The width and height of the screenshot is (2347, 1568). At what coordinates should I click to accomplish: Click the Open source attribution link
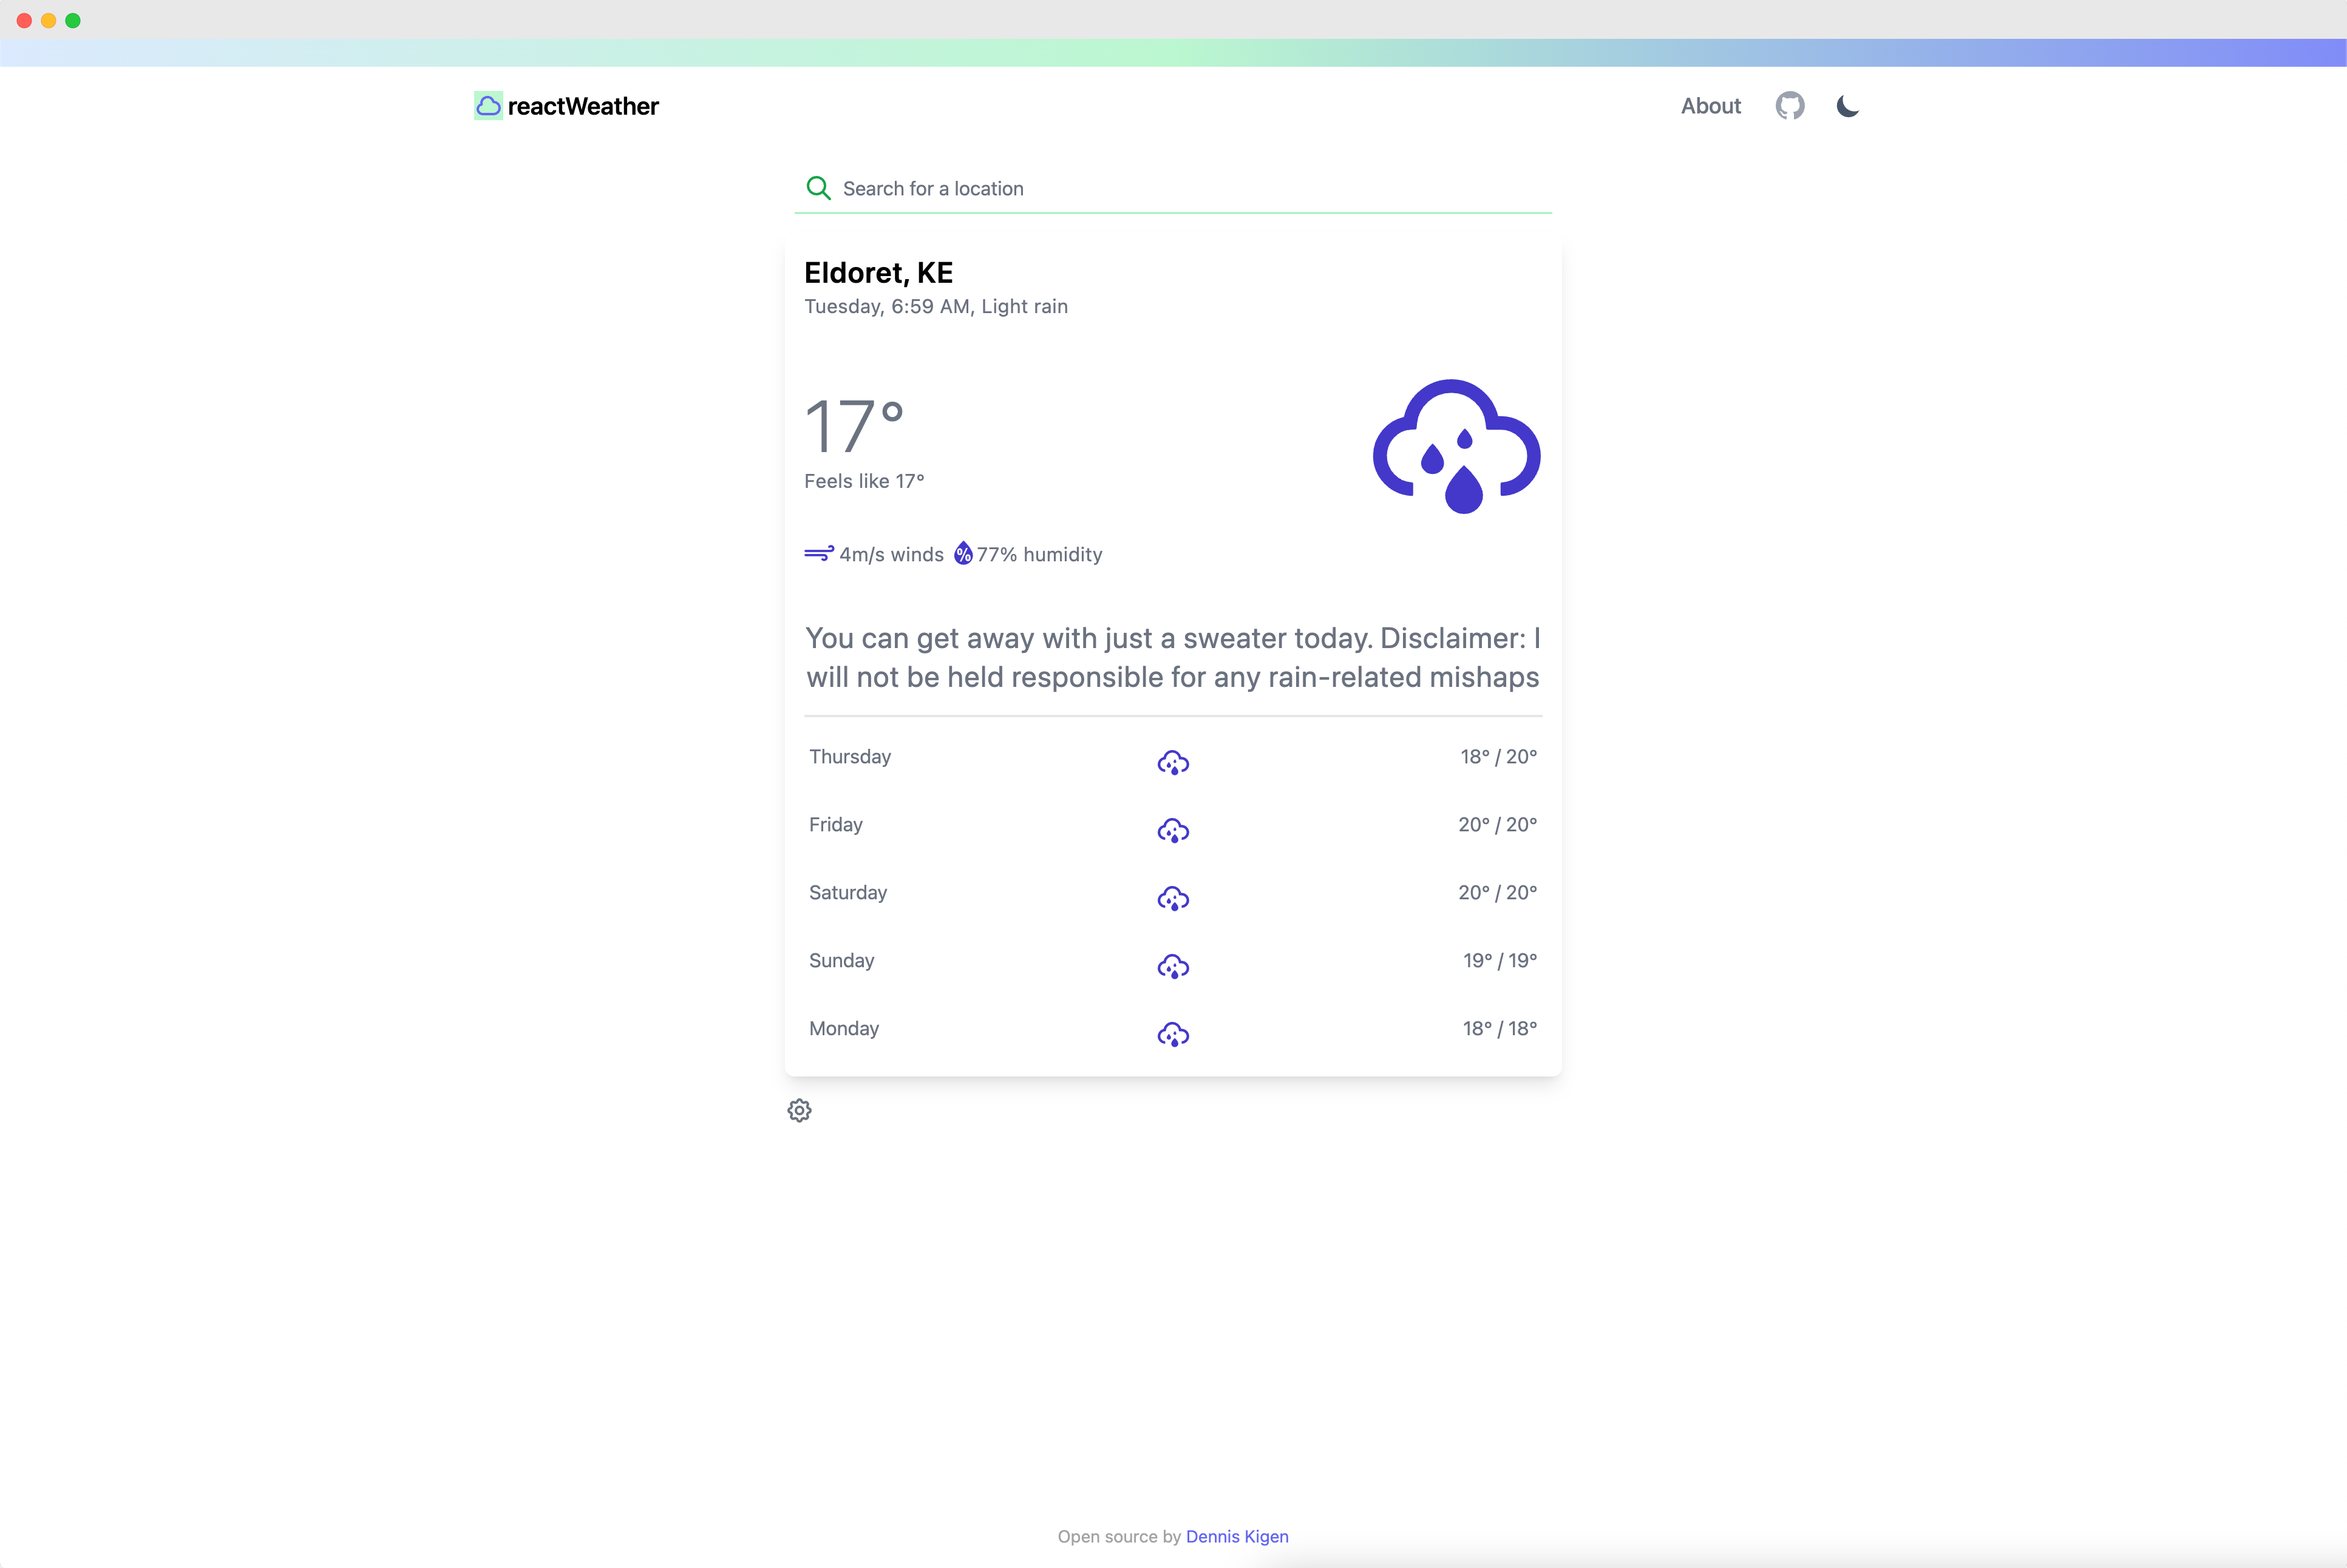[1237, 1535]
